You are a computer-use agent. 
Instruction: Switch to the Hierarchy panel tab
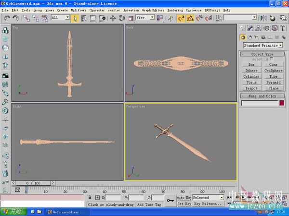[x=258, y=28]
